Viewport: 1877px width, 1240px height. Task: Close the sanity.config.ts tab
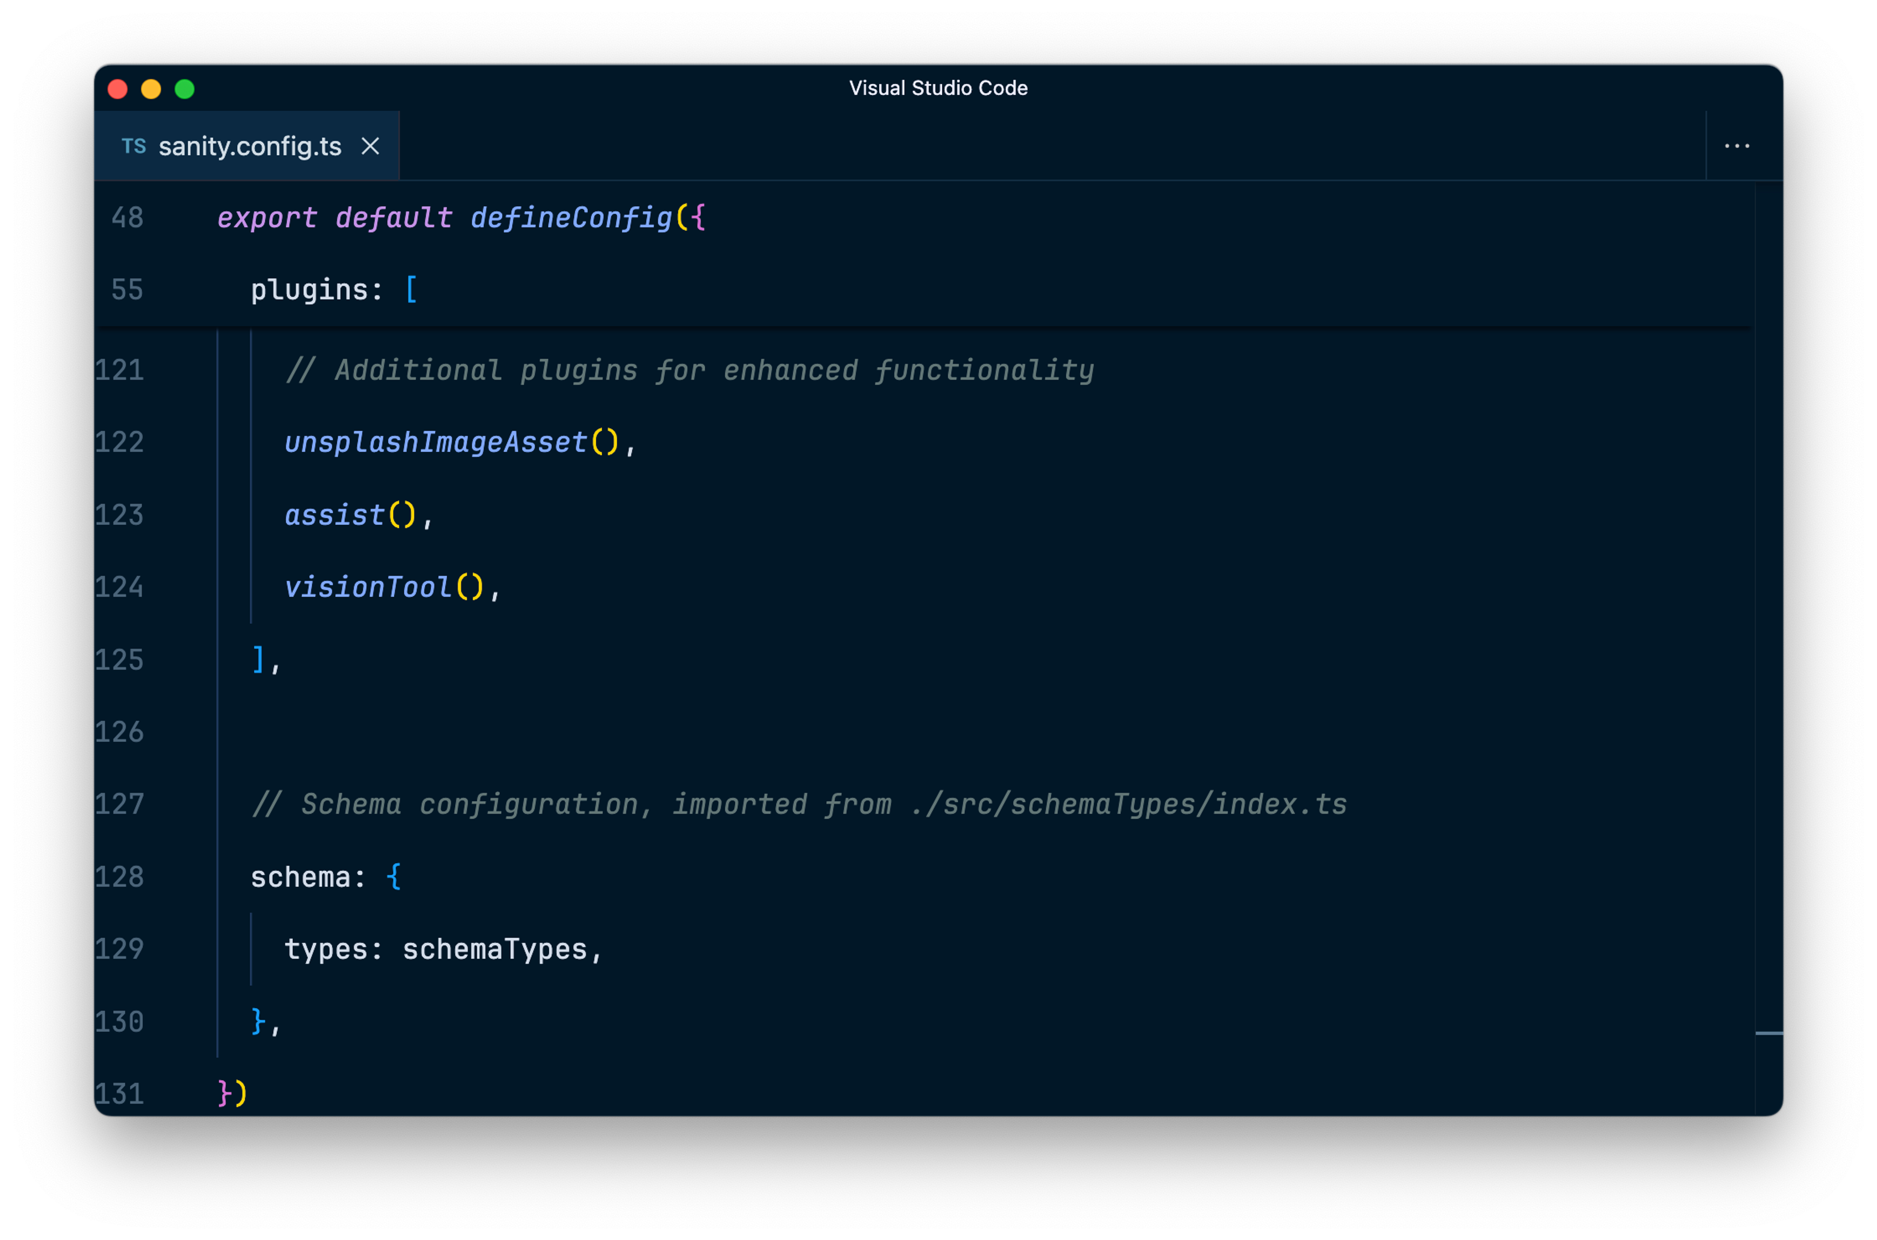370,146
